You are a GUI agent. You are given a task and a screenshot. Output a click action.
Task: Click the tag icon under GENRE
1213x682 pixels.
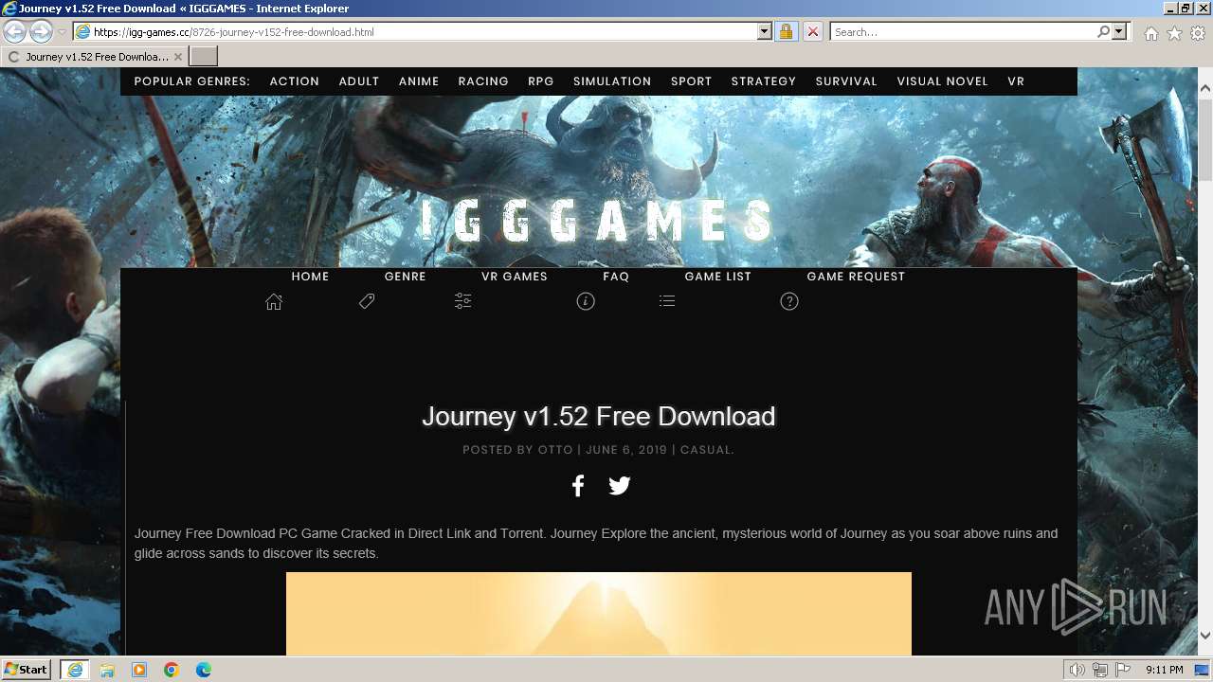[x=367, y=301]
